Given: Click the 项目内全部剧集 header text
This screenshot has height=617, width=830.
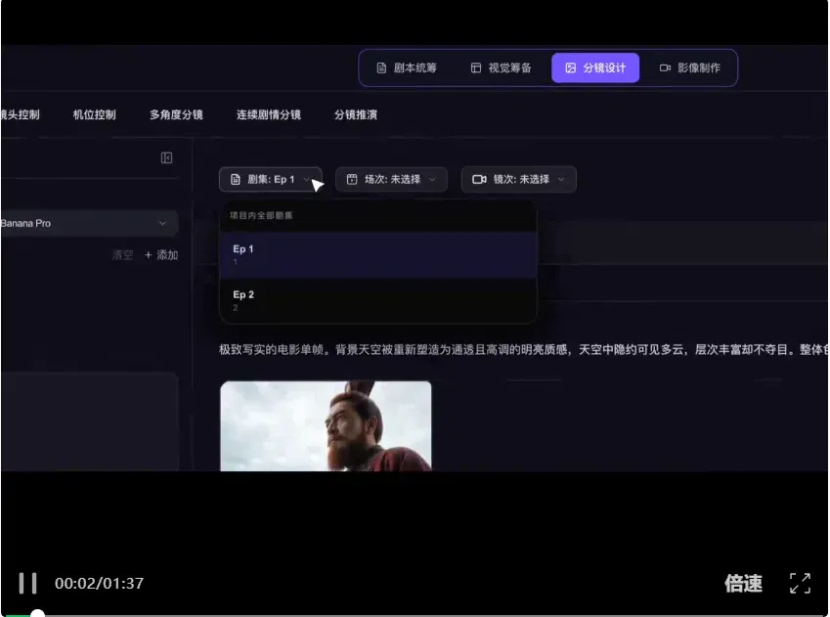Looking at the screenshot, I should tap(261, 215).
